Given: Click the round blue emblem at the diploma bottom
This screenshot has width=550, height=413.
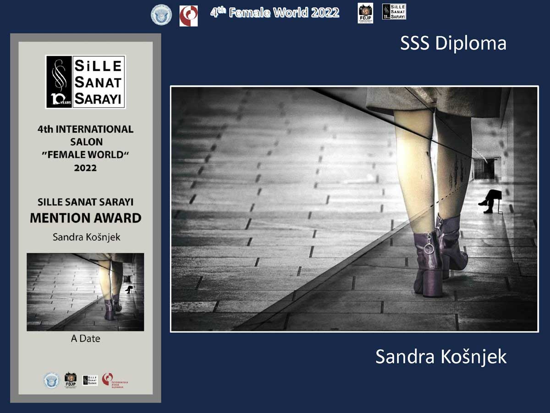Looking at the screenshot, I should (51, 380).
